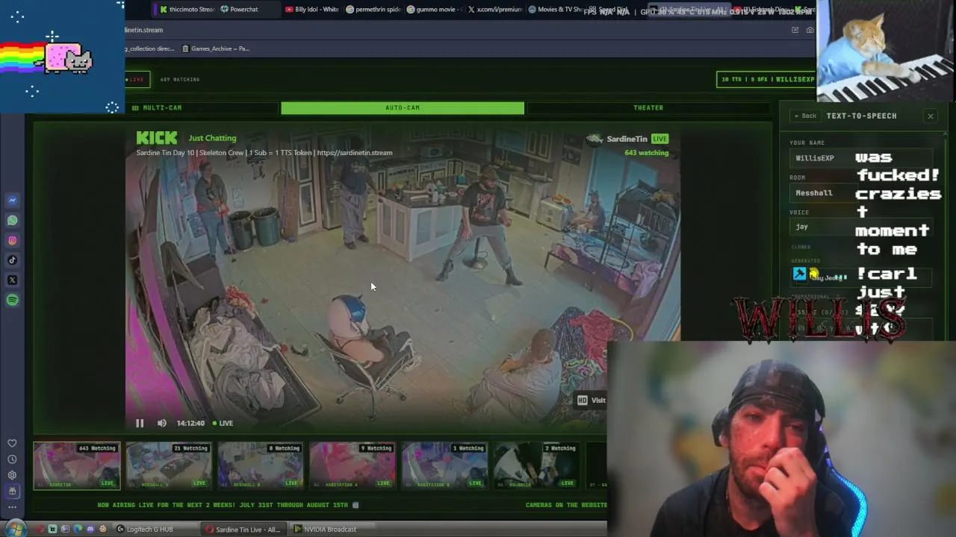
Task: Open X (Twitter) sidebar panel
Action: coord(12,280)
